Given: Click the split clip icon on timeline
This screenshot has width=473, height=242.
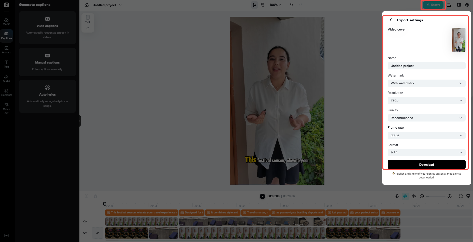Looking at the screenshot, I should [x=86, y=196].
